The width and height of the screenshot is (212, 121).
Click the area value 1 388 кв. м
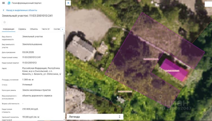click(x=28, y=79)
